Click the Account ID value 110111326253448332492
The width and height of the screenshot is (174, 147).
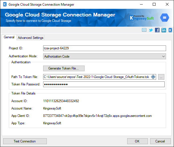click(61, 101)
